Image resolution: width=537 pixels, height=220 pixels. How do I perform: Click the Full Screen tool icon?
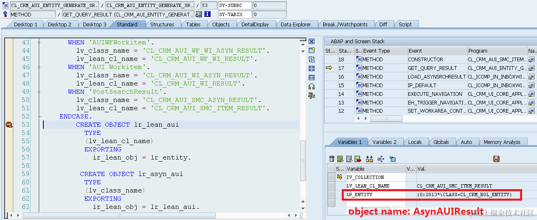pos(312,68)
